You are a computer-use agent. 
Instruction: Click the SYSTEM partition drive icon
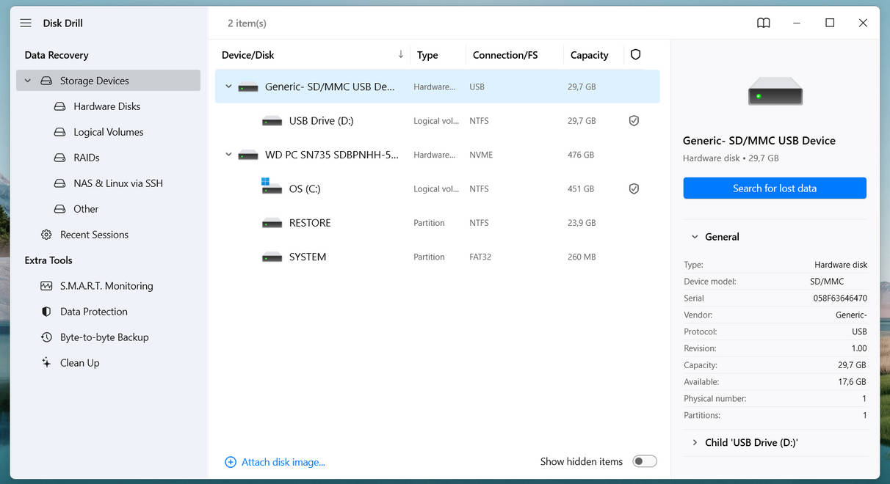tap(272, 257)
